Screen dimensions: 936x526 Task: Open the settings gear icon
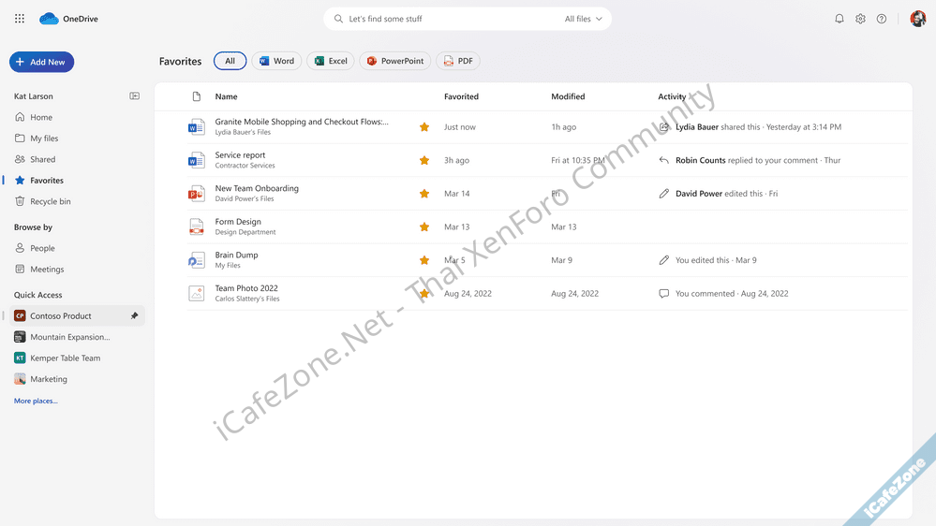click(x=860, y=19)
